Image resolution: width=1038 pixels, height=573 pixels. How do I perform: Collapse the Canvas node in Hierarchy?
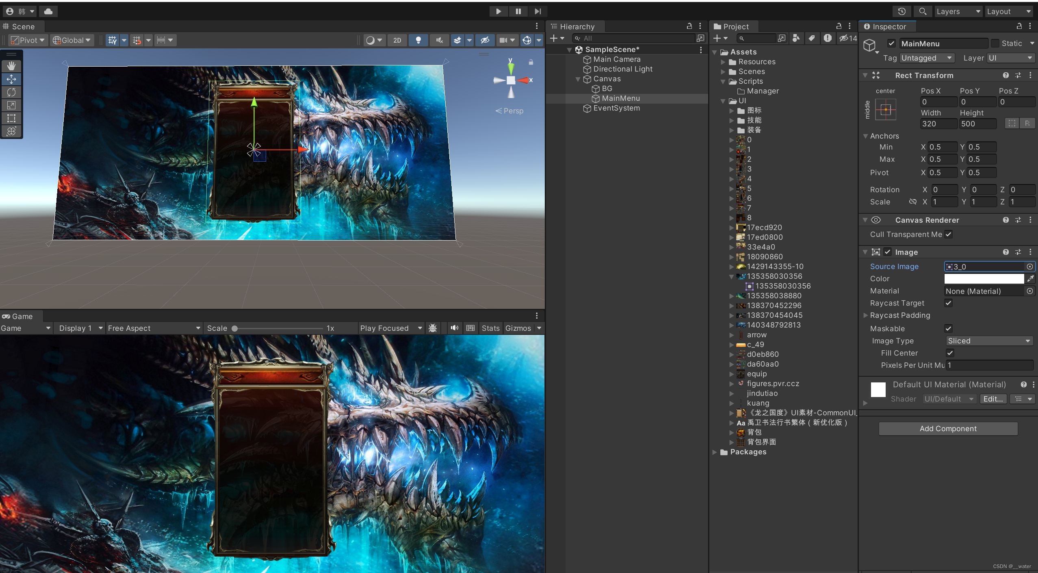pyautogui.click(x=578, y=79)
